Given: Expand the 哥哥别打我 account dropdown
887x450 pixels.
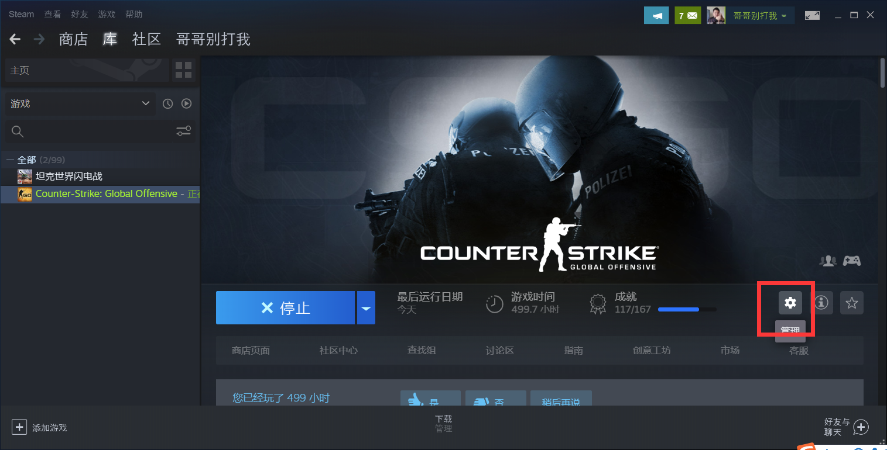Looking at the screenshot, I should click(760, 15).
